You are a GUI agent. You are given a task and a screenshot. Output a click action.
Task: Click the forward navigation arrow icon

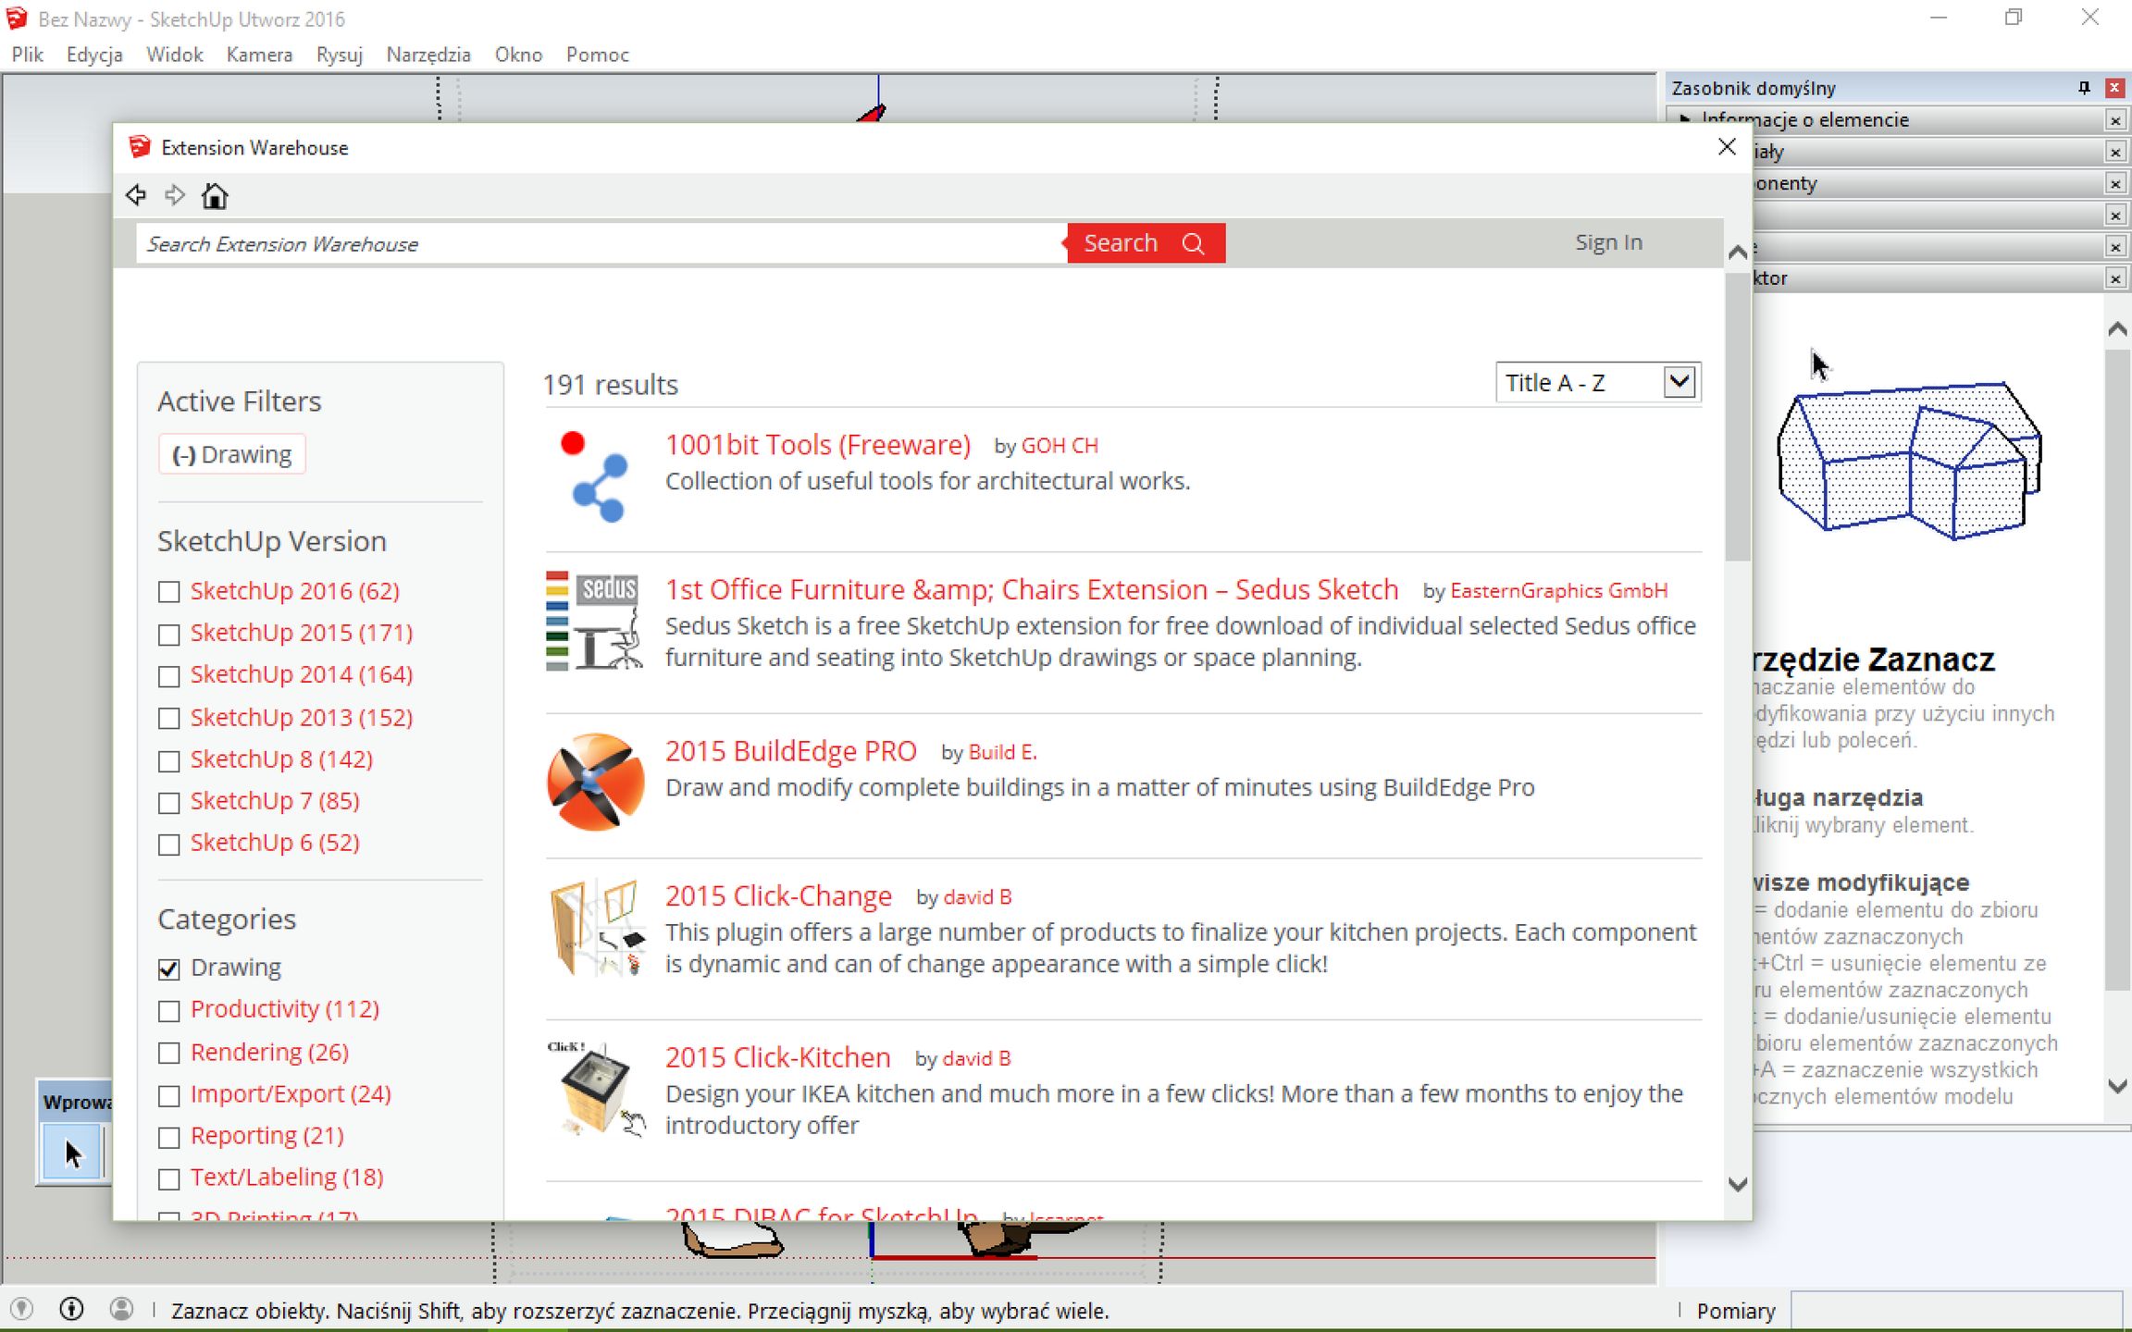point(175,195)
